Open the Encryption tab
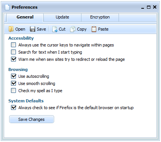This screenshot has width=161, height=142. pyautogui.click(x=100, y=17)
